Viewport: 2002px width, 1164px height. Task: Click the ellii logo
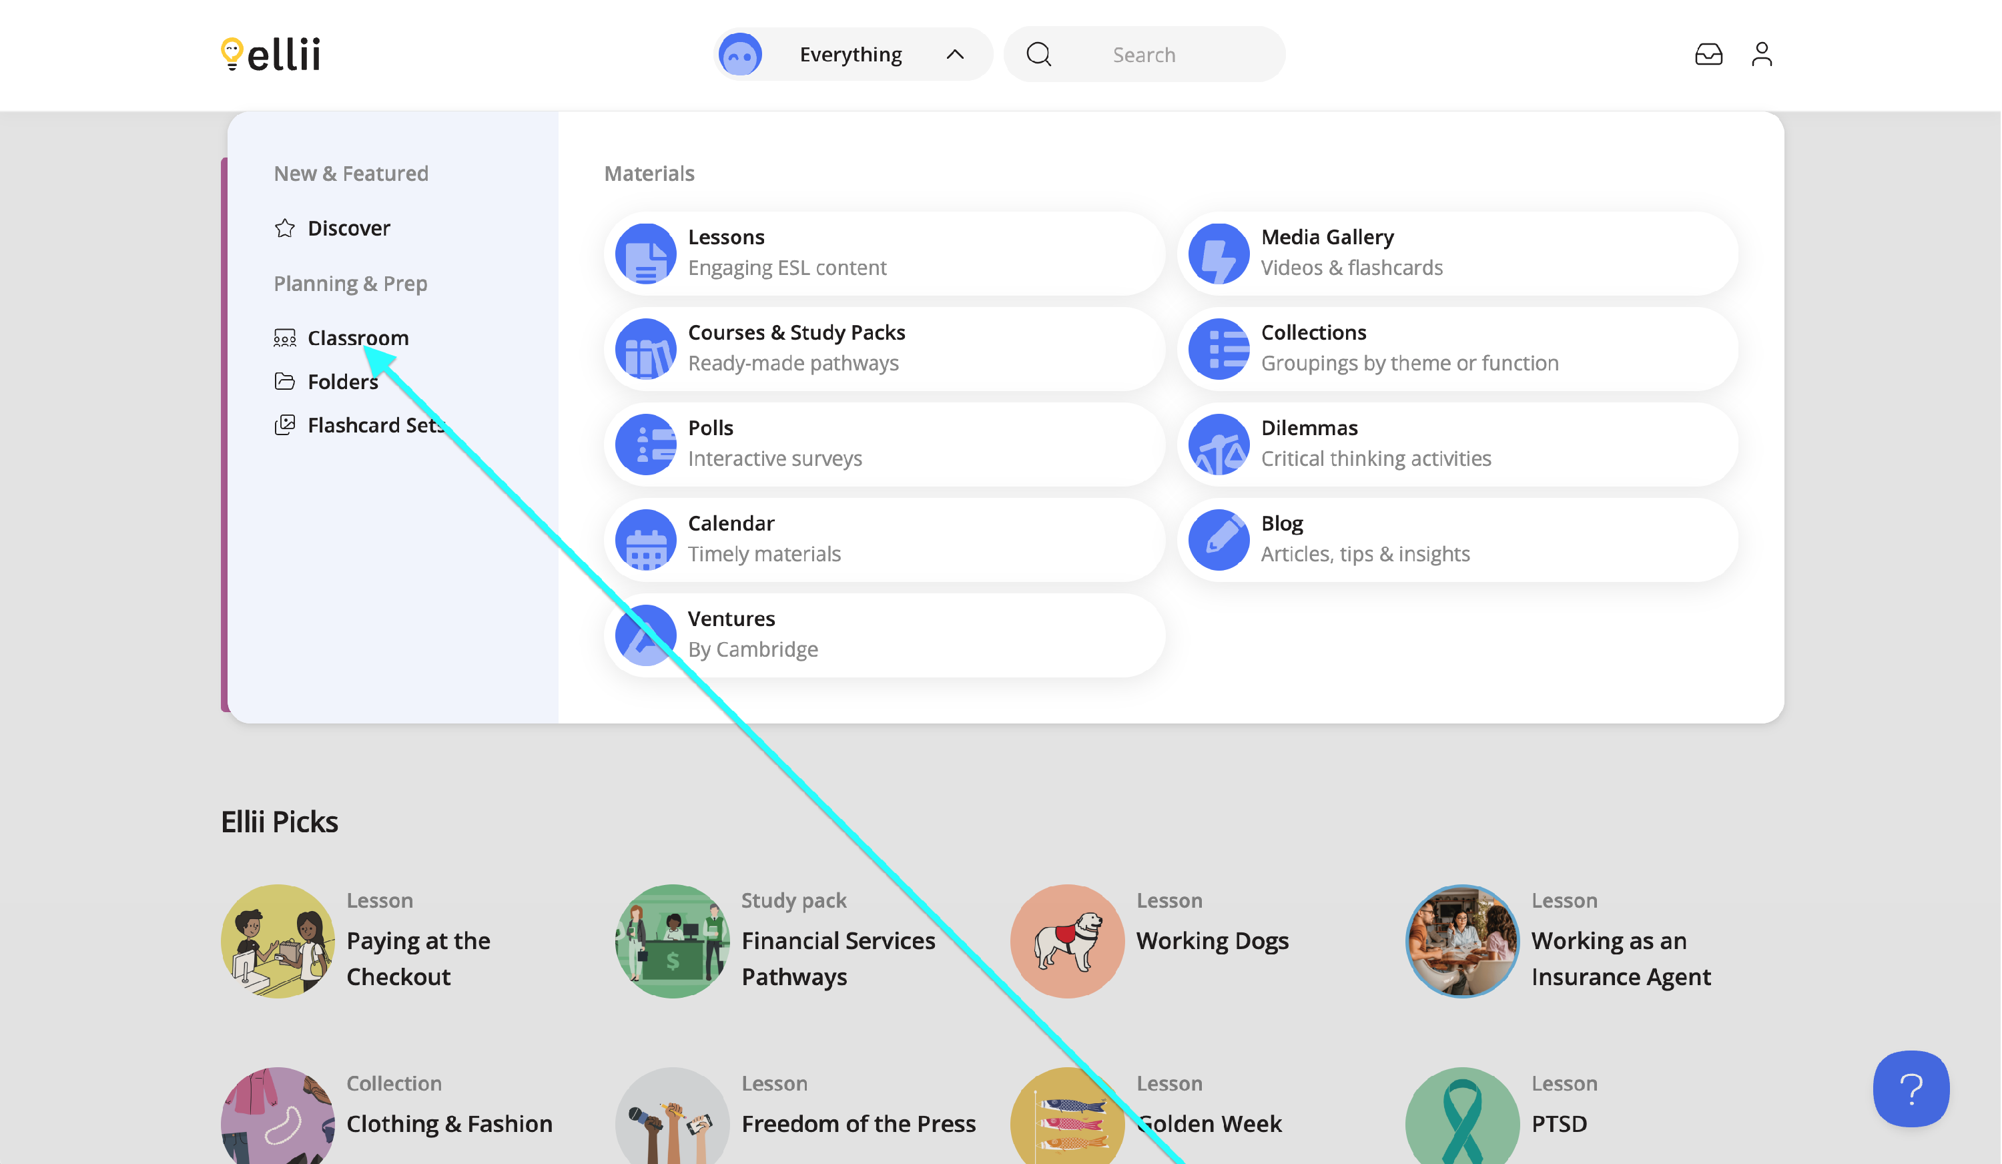point(270,54)
